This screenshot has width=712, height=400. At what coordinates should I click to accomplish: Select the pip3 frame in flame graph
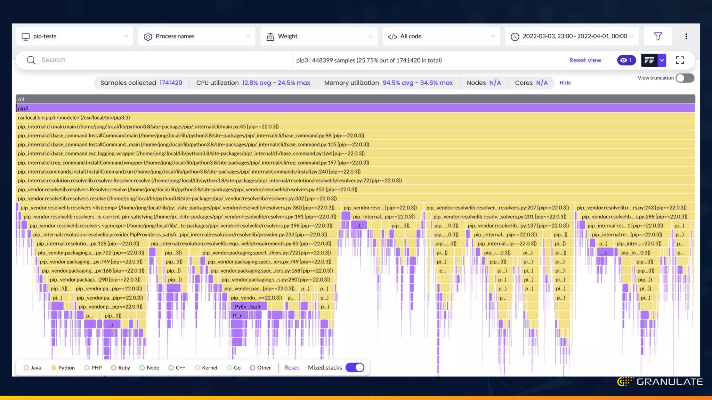click(x=355, y=108)
